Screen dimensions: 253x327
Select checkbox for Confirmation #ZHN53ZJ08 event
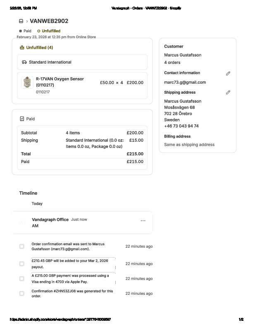[21, 294]
